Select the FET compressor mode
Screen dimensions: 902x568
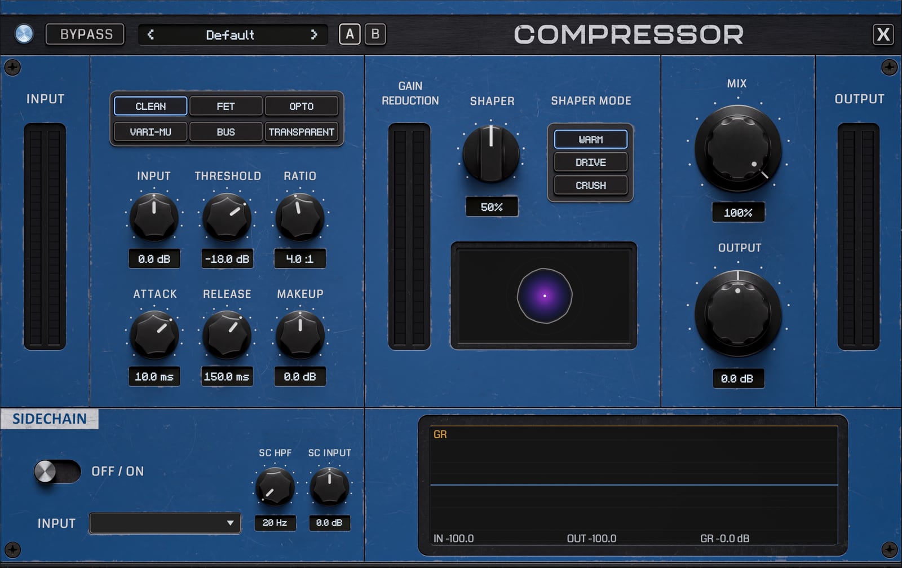point(225,106)
